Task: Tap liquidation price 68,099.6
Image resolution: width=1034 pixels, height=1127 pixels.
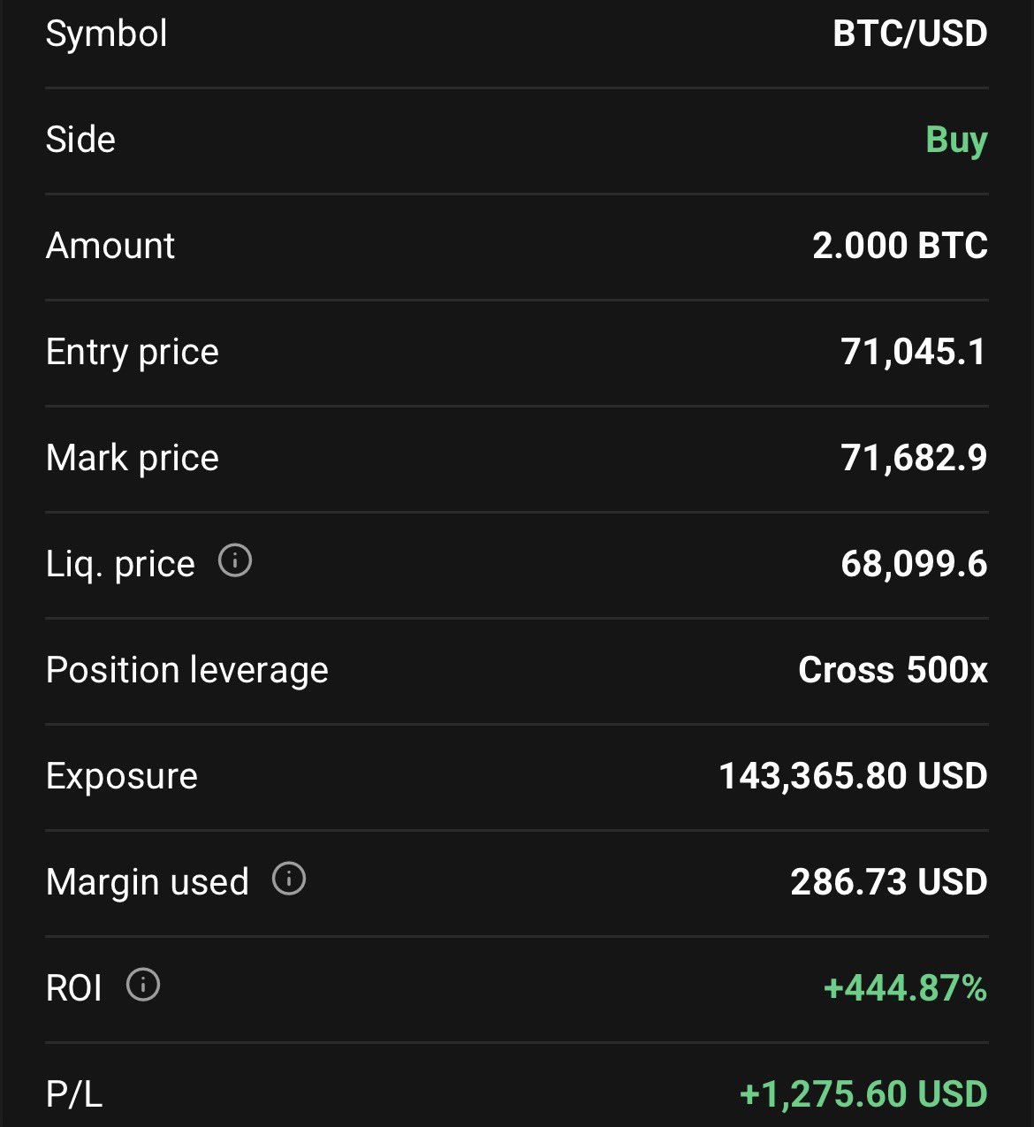Action: 913,564
